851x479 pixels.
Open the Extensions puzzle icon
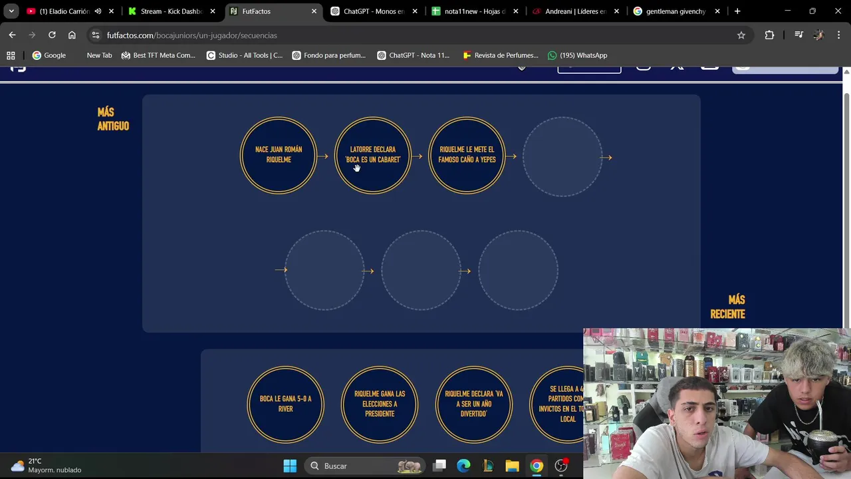(x=769, y=35)
